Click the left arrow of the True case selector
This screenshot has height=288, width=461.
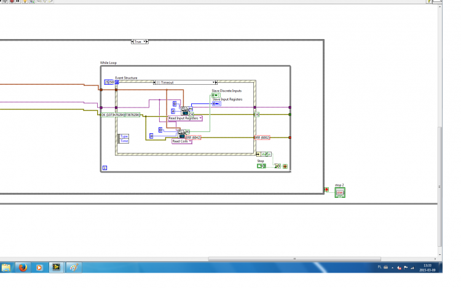[132, 42]
